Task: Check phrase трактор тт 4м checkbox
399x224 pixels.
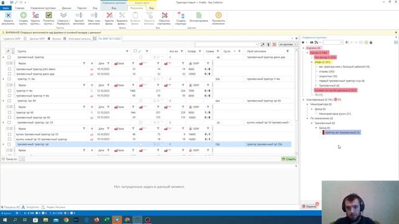Action: pos(9,91)
